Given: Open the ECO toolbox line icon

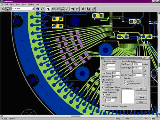Looking at the screenshot, I should (x=67, y=9).
